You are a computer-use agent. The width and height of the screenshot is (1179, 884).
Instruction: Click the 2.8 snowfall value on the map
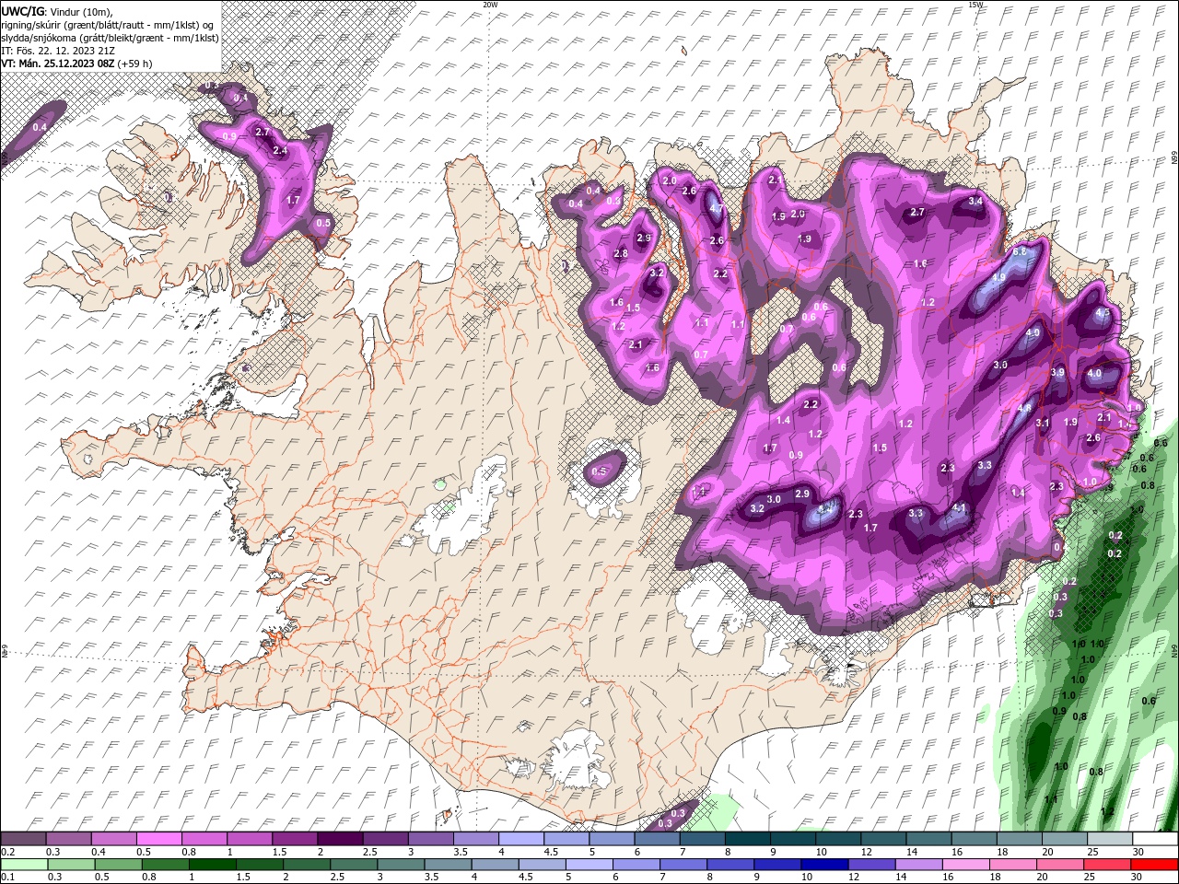coord(621,253)
